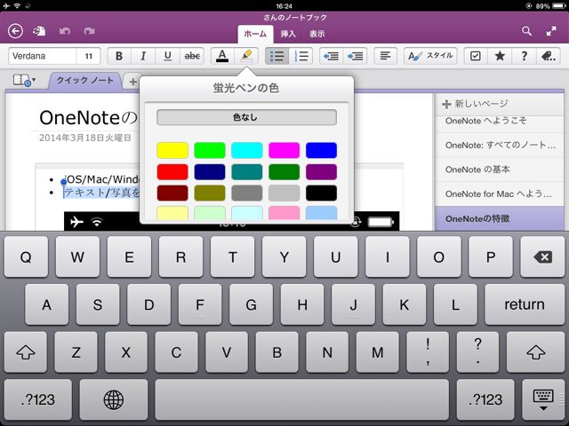The width and height of the screenshot is (569, 426).
Task: Open the more tags icon
Action: (549, 56)
